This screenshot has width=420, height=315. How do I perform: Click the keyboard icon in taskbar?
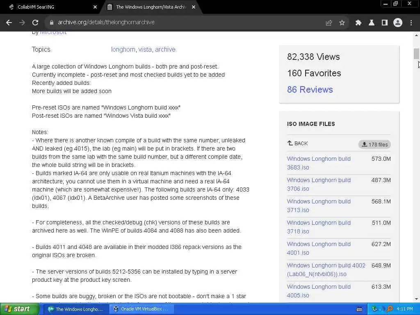(x=359, y=309)
